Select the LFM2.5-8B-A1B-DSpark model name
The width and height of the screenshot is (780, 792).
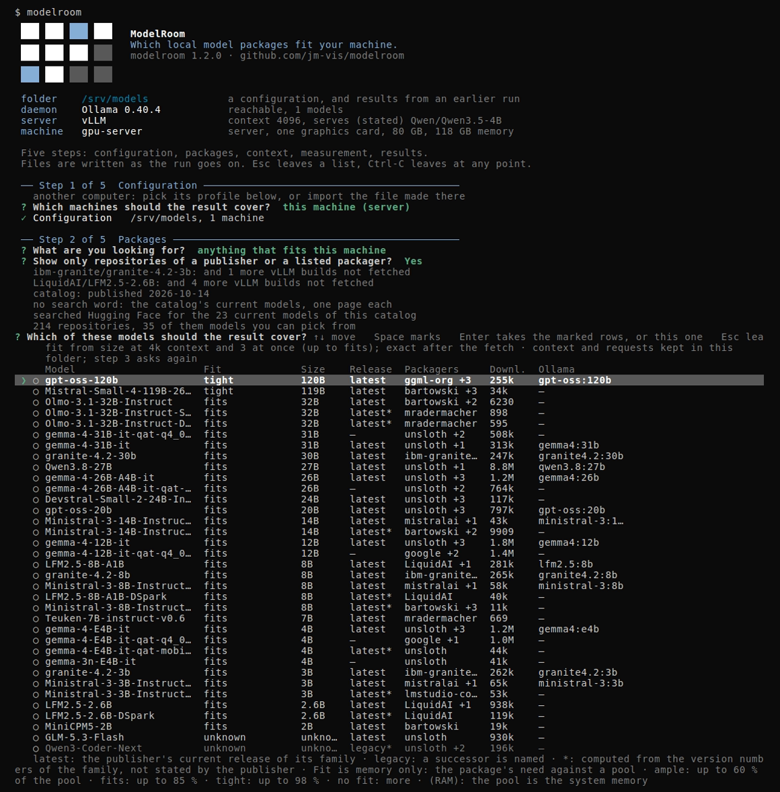(106, 596)
